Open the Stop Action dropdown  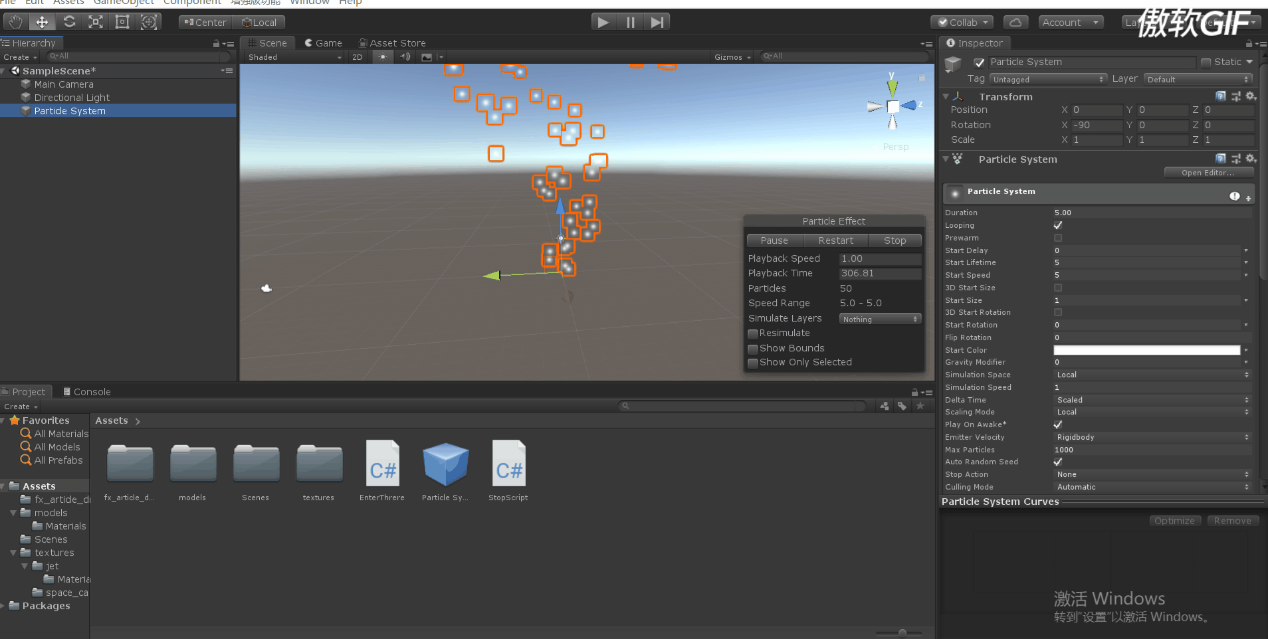click(x=1152, y=474)
